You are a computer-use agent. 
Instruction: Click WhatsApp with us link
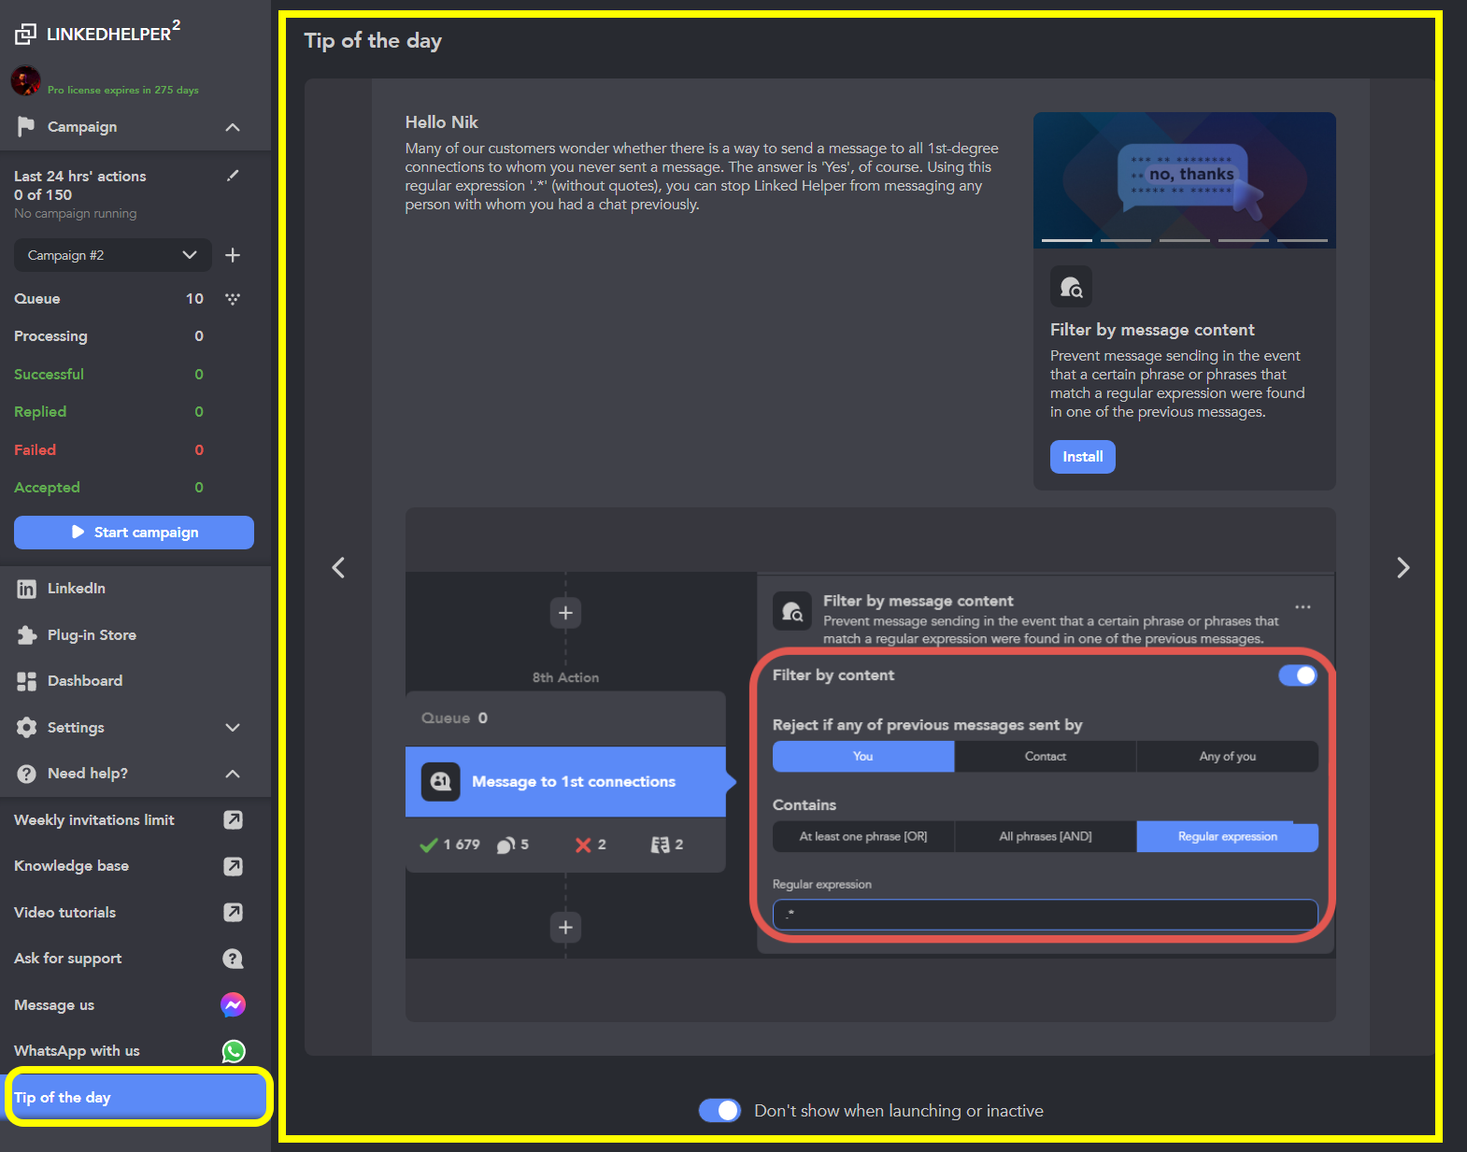coord(77,1051)
